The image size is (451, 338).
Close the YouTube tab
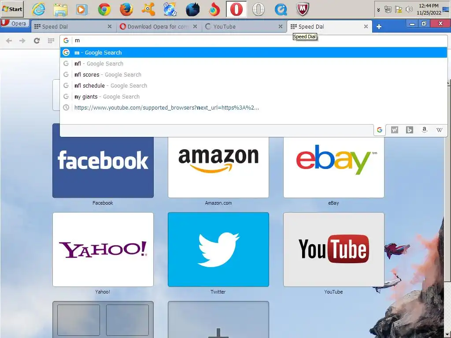(281, 26)
